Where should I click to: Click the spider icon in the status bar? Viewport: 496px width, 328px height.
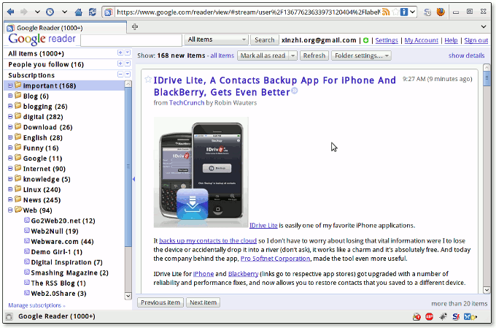pos(443,316)
